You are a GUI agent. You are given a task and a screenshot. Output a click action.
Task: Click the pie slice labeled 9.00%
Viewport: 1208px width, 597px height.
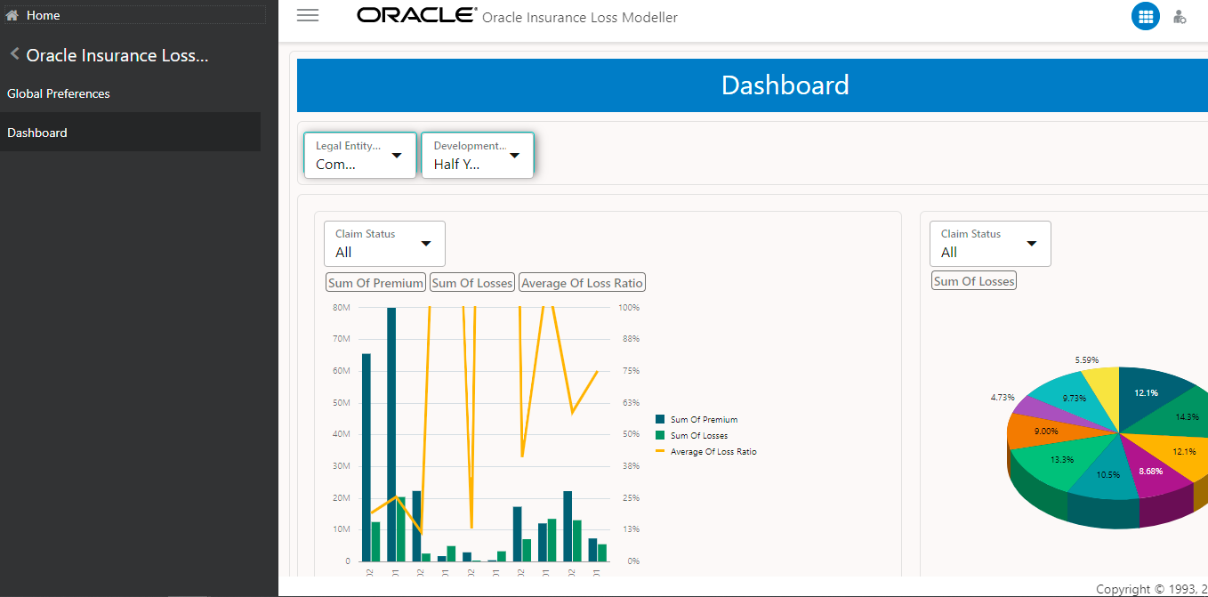(x=1046, y=432)
